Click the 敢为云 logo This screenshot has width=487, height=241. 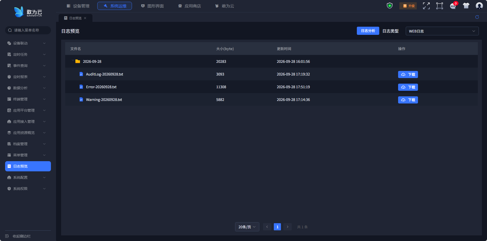(x=28, y=12)
